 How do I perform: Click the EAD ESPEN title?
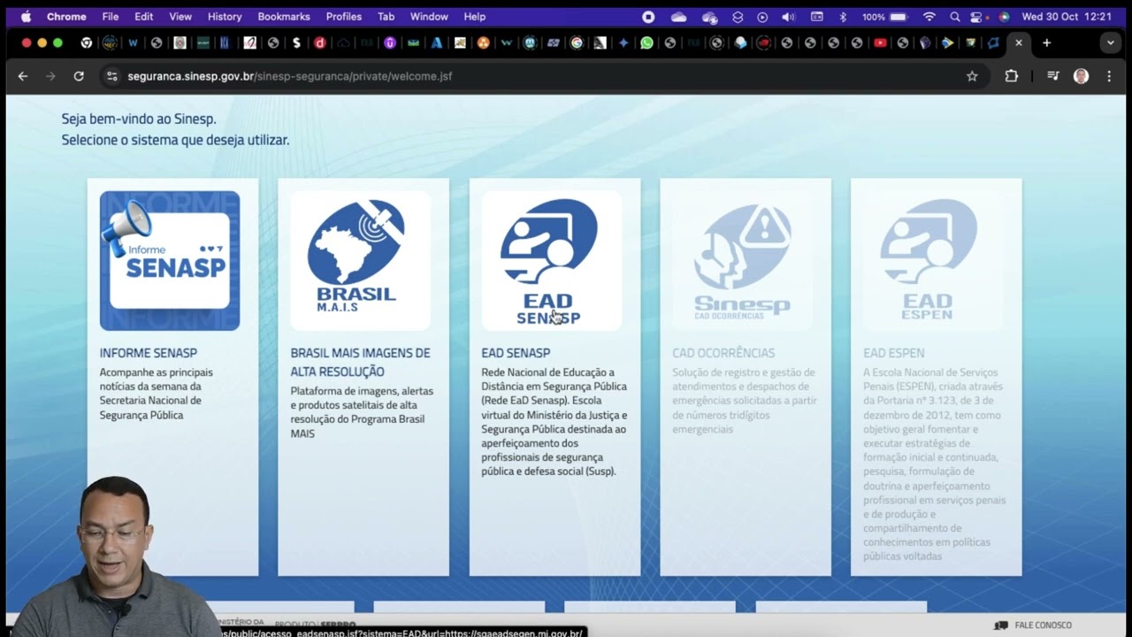894,353
